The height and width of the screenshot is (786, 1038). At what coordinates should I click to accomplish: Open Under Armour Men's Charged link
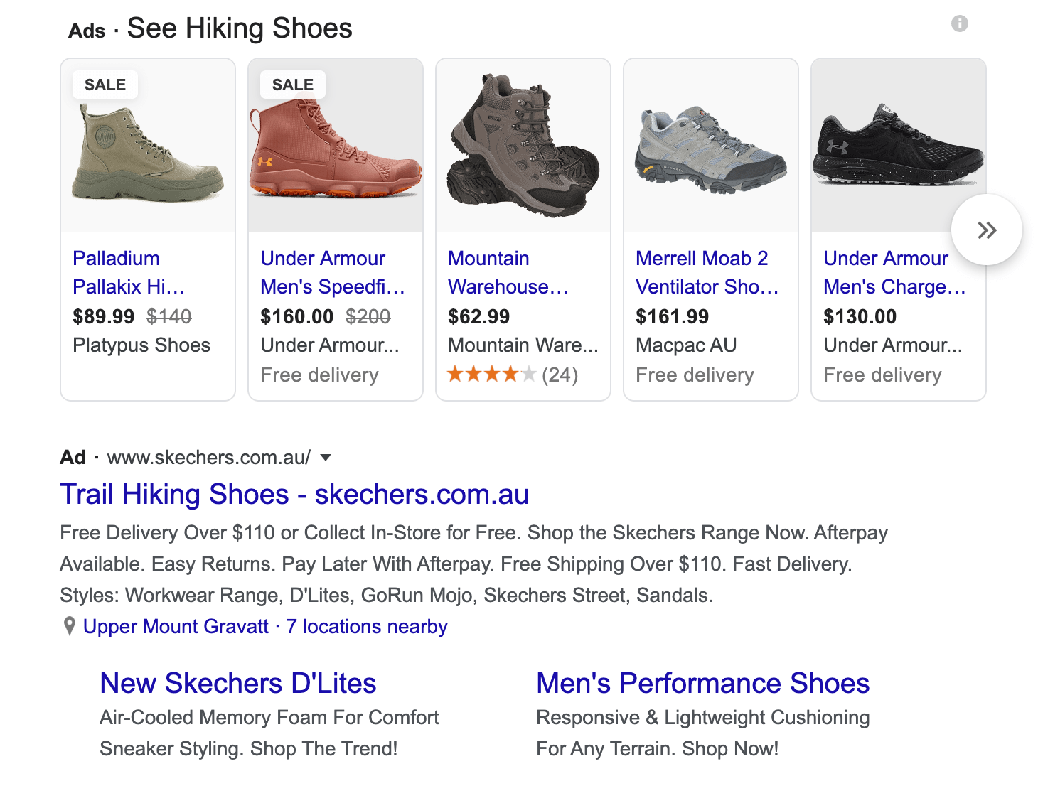(x=894, y=272)
